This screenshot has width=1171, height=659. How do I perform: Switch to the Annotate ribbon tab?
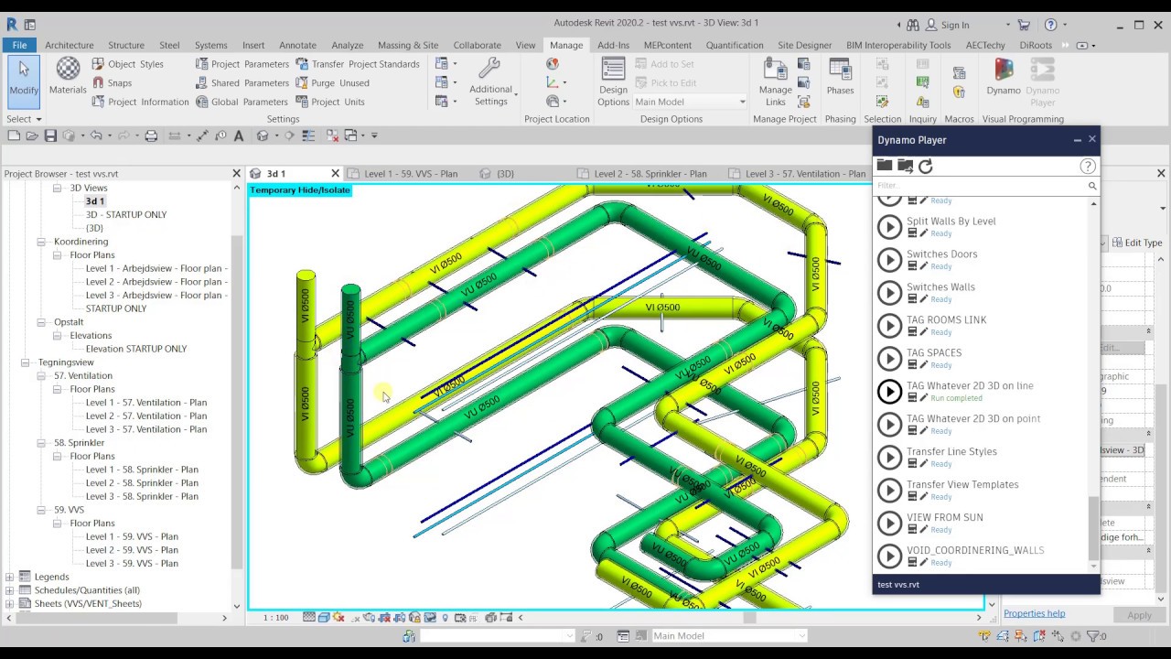pos(297,45)
